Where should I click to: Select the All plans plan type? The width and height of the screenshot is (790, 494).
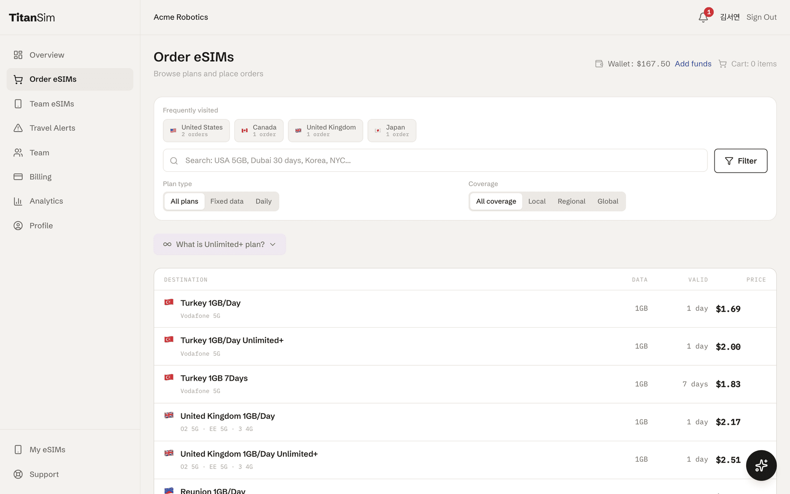(184, 202)
